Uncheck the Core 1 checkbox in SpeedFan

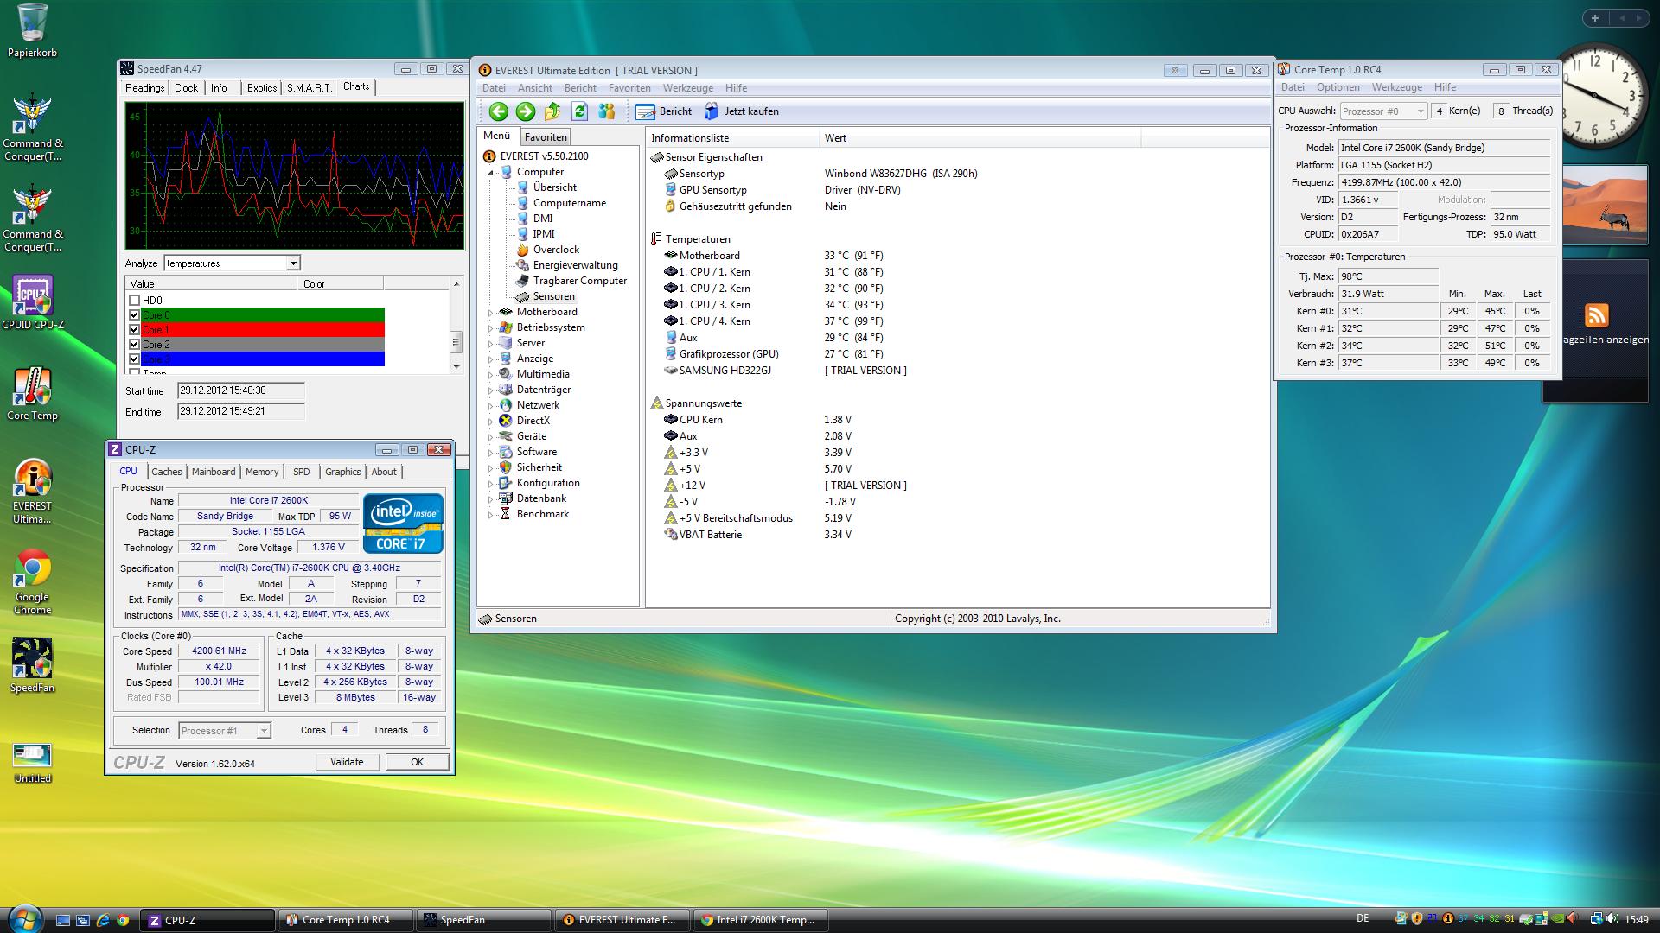[x=134, y=330]
